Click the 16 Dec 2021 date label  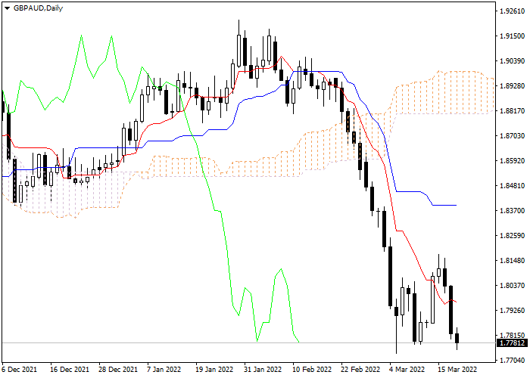[70, 370]
